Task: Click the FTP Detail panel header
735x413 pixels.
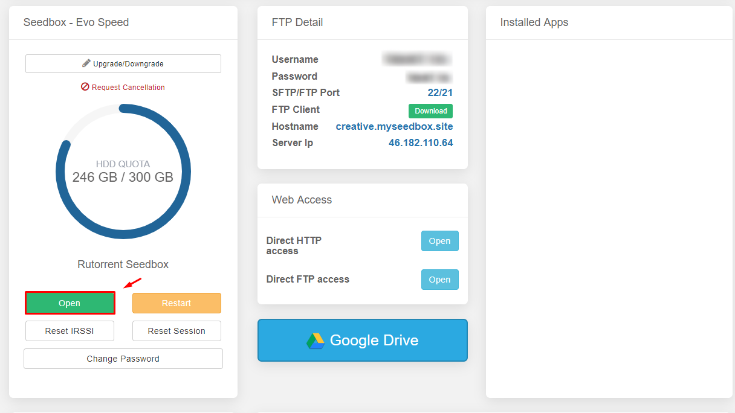Action: point(297,22)
